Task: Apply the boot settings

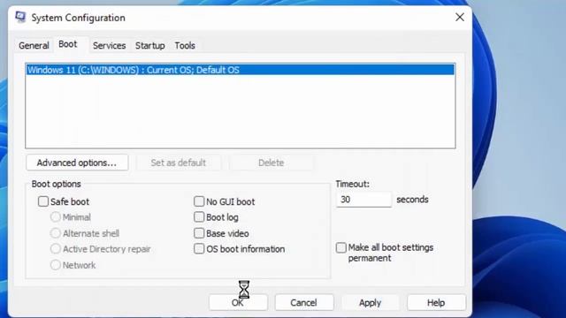Action: coord(370,302)
